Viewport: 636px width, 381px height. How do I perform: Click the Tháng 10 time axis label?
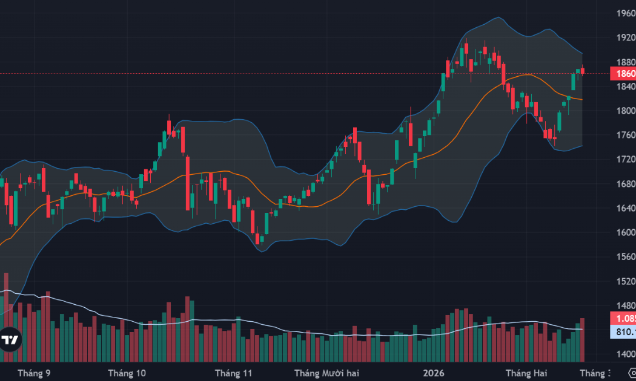tap(127, 373)
